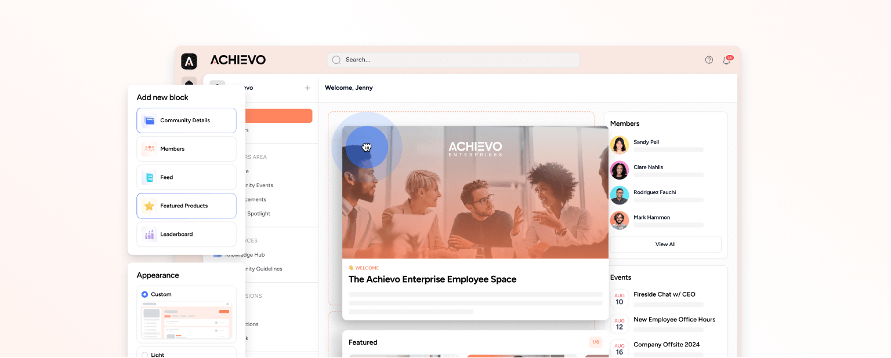Screen dimensions: 891x358
Task: Add the Featured Products block
Action: click(x=186, y=206)
